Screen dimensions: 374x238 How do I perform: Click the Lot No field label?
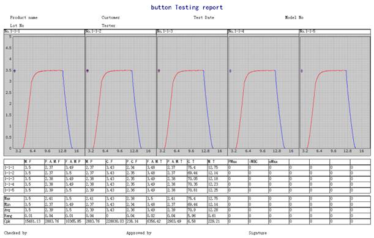coord(17,25)
